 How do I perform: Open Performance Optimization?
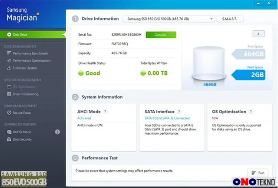point(31,61)
